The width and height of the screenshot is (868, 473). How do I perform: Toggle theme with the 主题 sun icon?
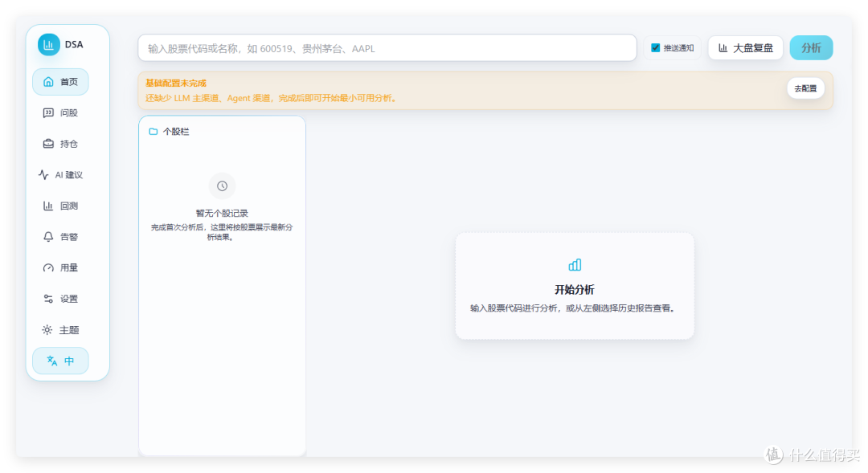pos(47,330)
